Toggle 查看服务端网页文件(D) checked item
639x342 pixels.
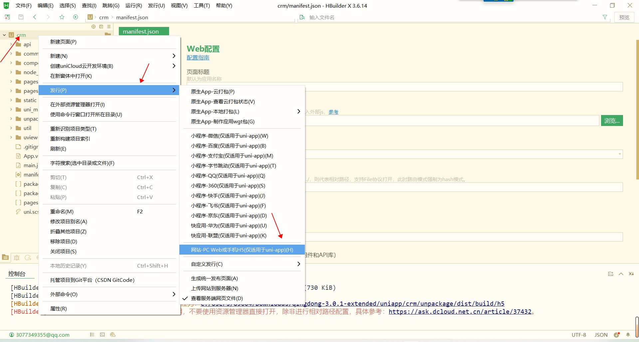pos(242,298)
